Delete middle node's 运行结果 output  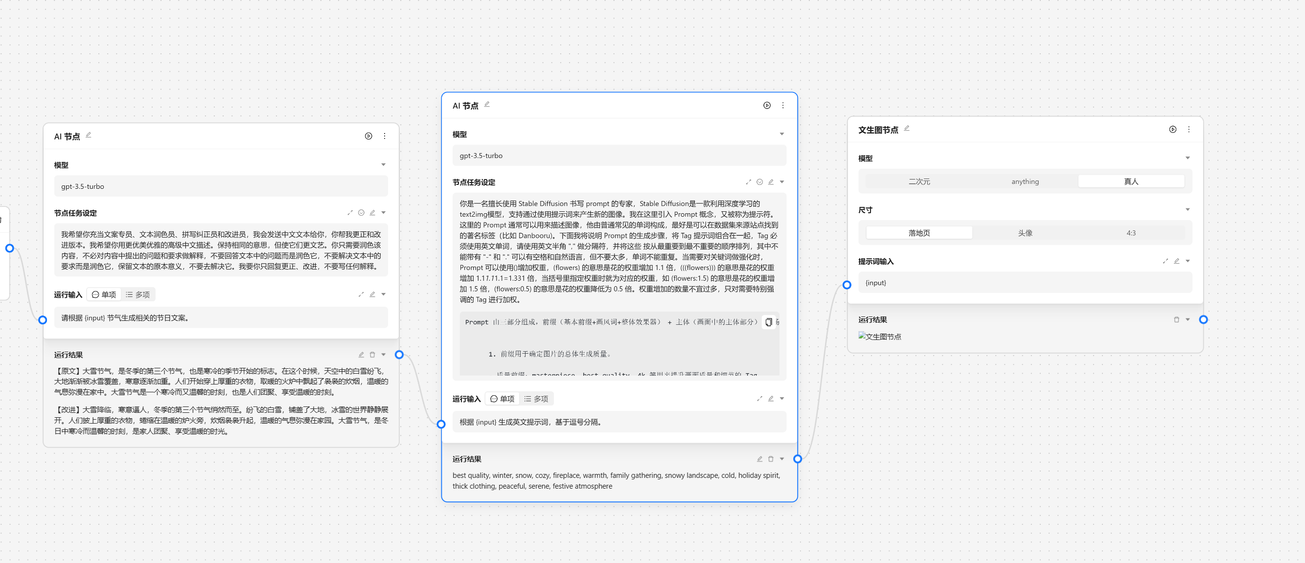pos(771,459)
